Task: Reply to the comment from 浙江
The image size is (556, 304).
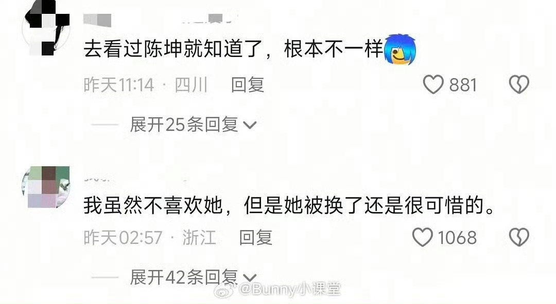Action: [x=255, y=237]
